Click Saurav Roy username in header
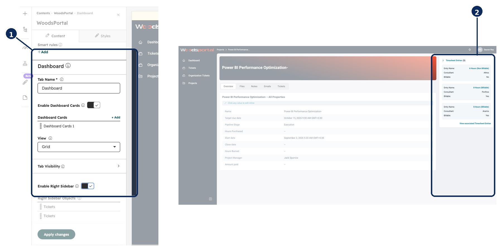 click(489, 50)
